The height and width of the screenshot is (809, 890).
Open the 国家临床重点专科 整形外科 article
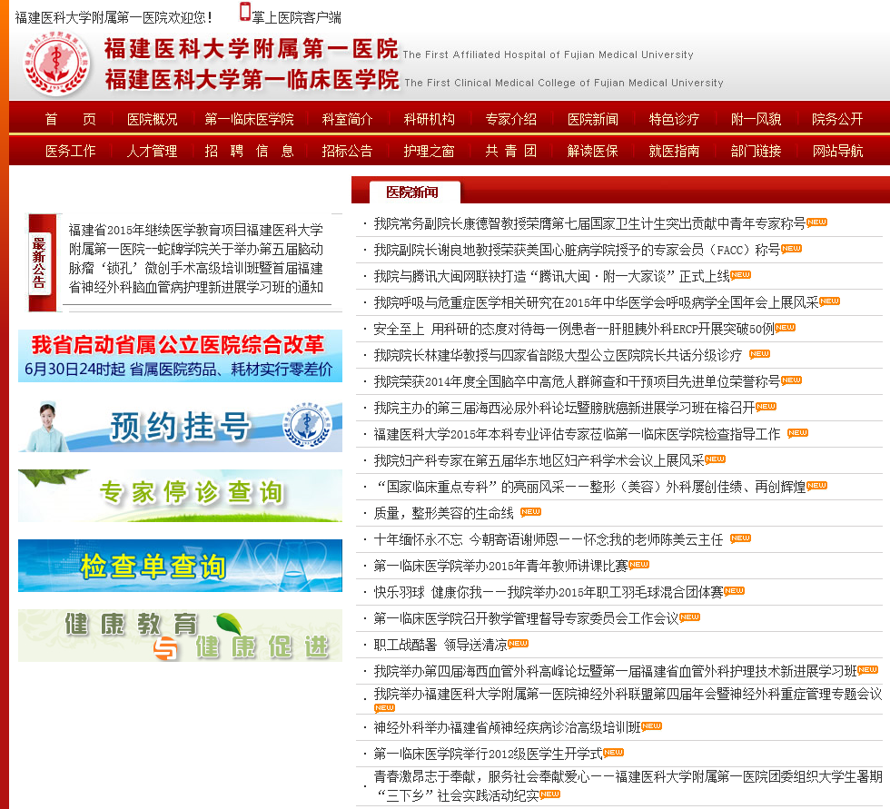point(589,487)
